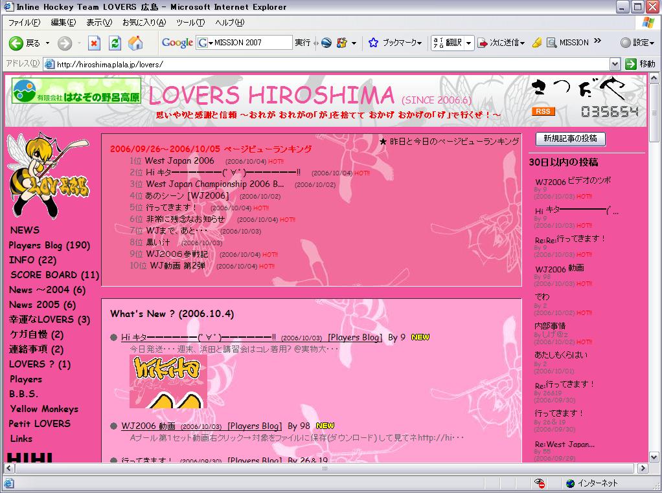The width and height of the screenshot is (662, 493).
Task: Expand the address bar URL dropdown
Action: (615, 64)
